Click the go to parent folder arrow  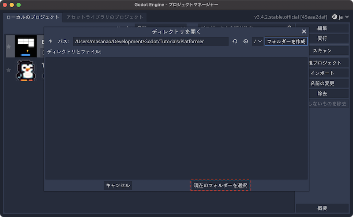tap(50, 42)
